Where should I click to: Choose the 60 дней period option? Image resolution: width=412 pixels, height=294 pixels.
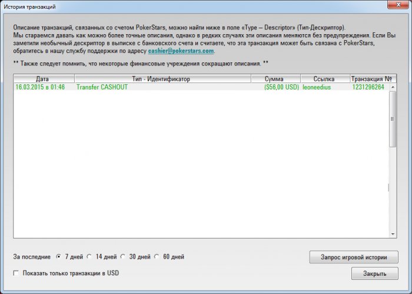click(157, 256)
